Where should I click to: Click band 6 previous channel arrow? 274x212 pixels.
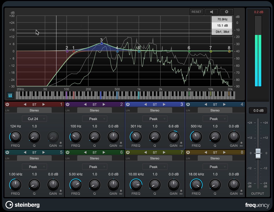coord(85,153)
